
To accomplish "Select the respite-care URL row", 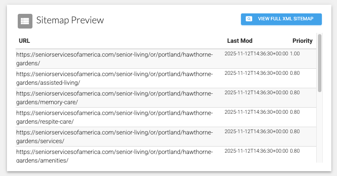I will click(166, 117).
